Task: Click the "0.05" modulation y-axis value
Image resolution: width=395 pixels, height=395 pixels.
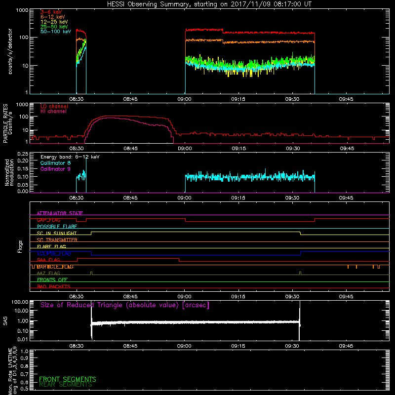Action: [x=23, y=185]
